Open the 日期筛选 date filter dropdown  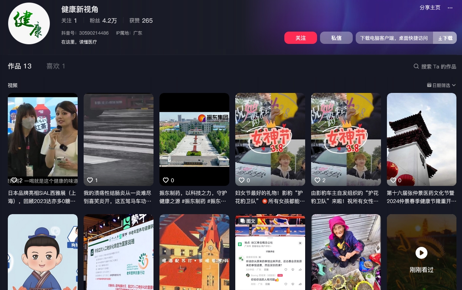coord(442,85)
